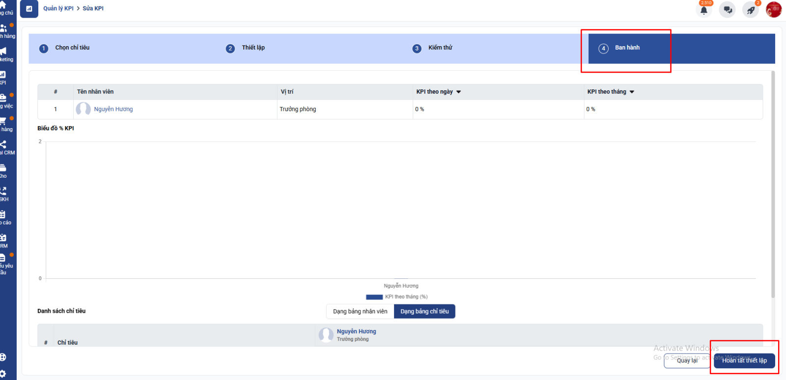Expand the 'KPI theo ngày' column dropdown

(458, 92)
